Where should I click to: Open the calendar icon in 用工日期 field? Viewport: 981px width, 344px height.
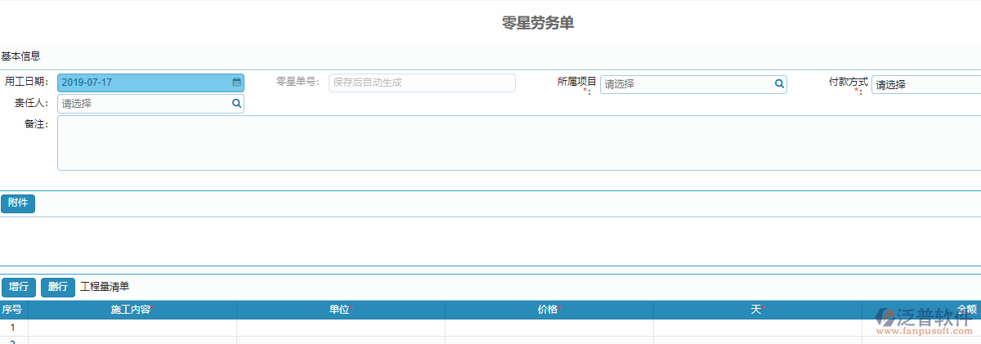click(236, 83)
